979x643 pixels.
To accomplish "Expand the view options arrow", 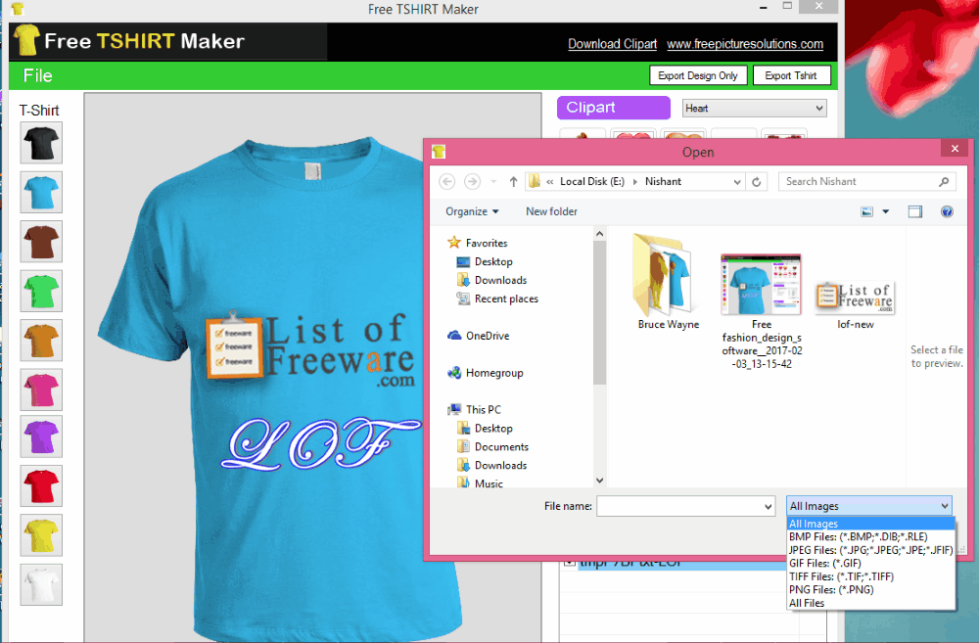I will click(x=885, y=212).
